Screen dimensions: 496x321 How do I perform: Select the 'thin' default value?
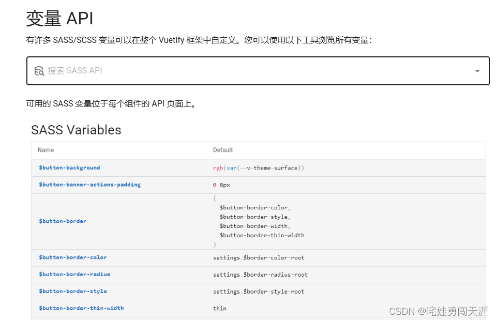click(x=219, y=309)
